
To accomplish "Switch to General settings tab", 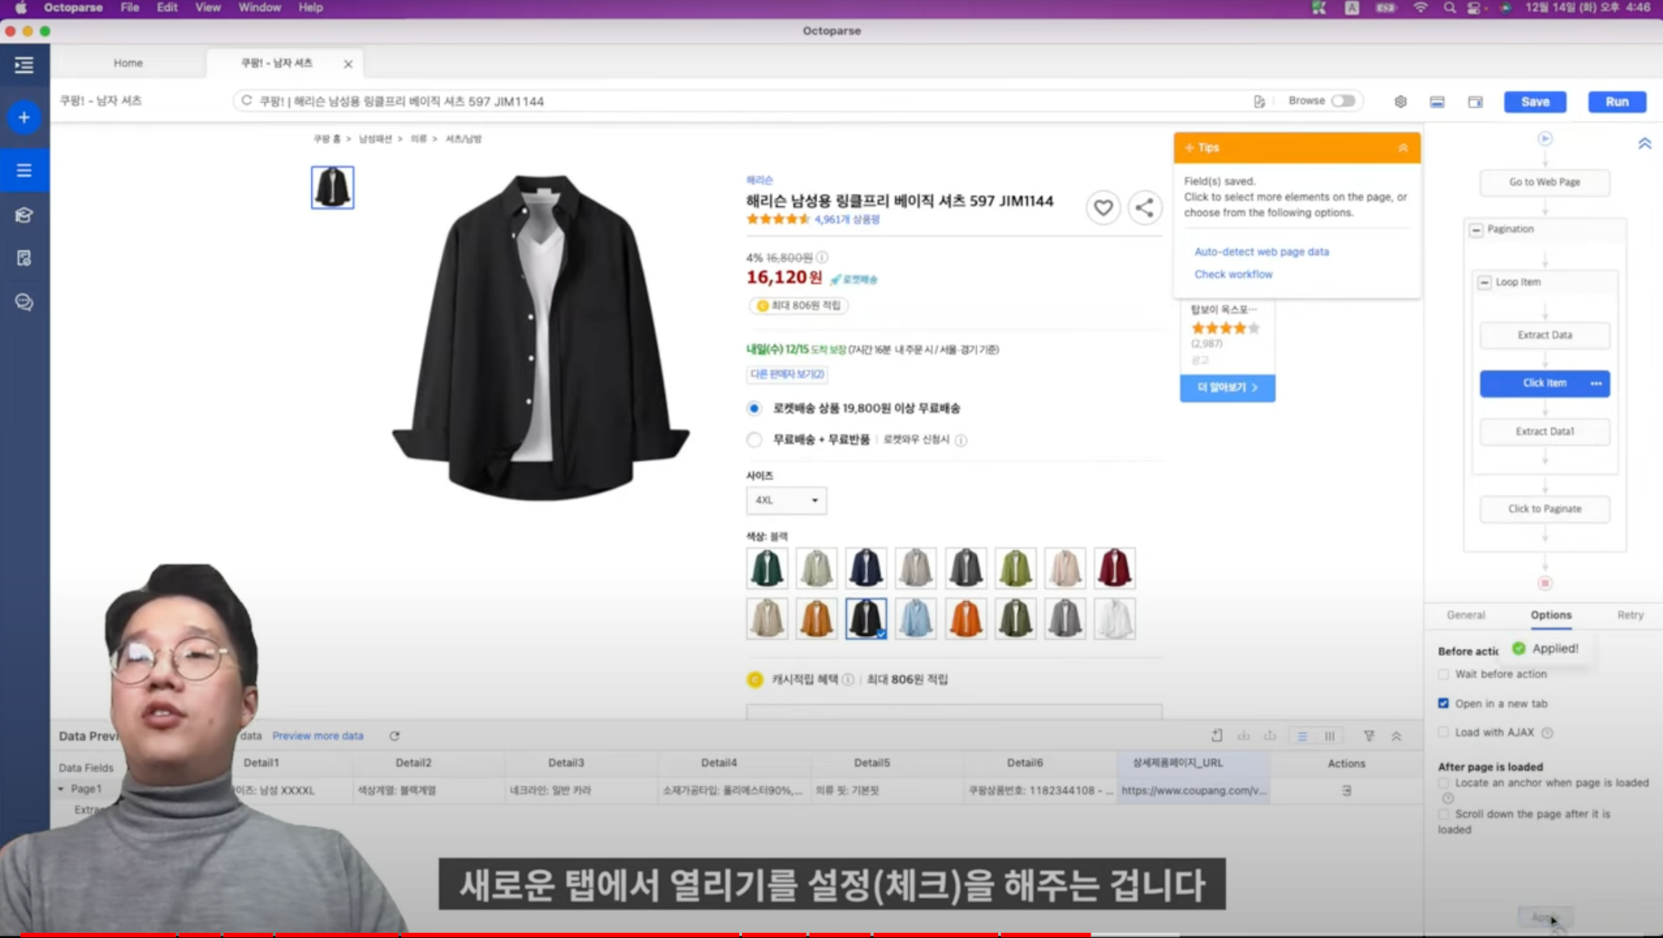I will pyautogui.click(x=1466, y=615).
